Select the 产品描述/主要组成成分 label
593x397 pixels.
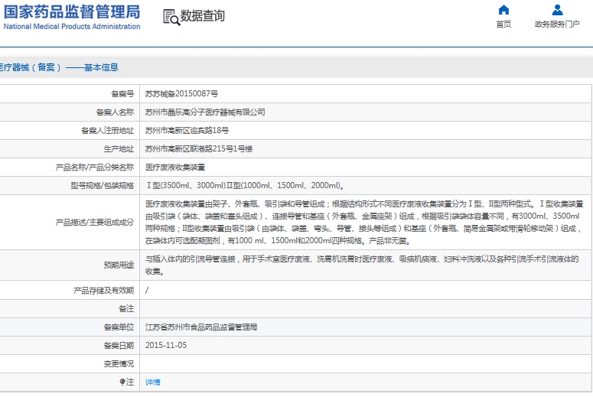pyautogui.click(x=95, y=223)
